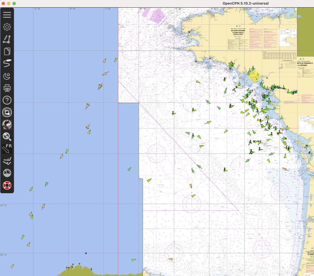
Task: Click the husky dog plugin icon
Action: (x=7, y=125)
